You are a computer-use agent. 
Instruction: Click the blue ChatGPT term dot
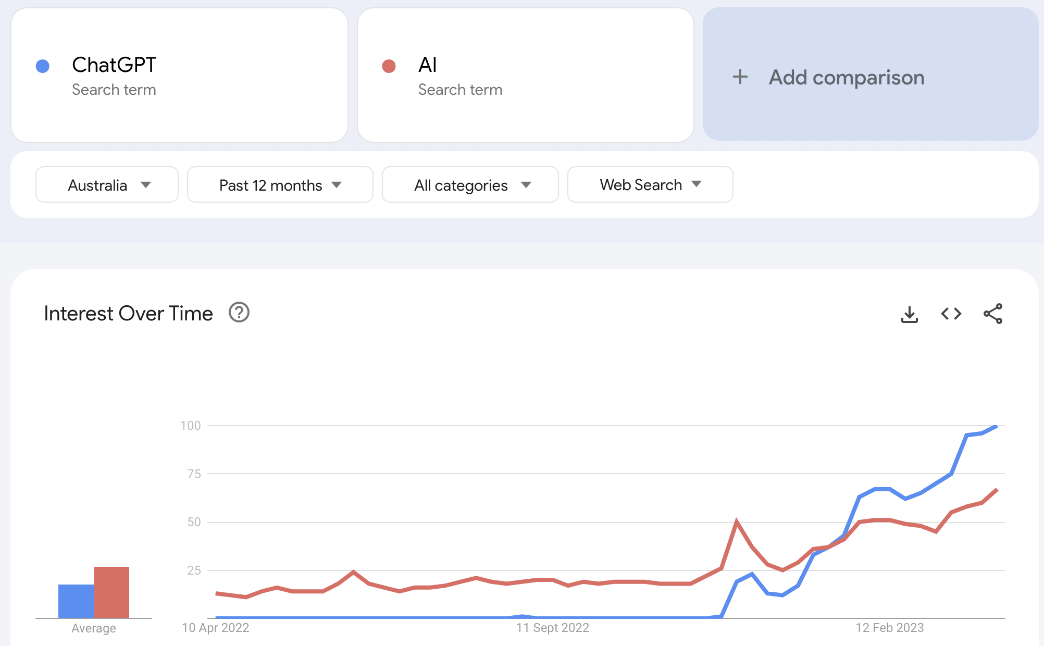43,66
